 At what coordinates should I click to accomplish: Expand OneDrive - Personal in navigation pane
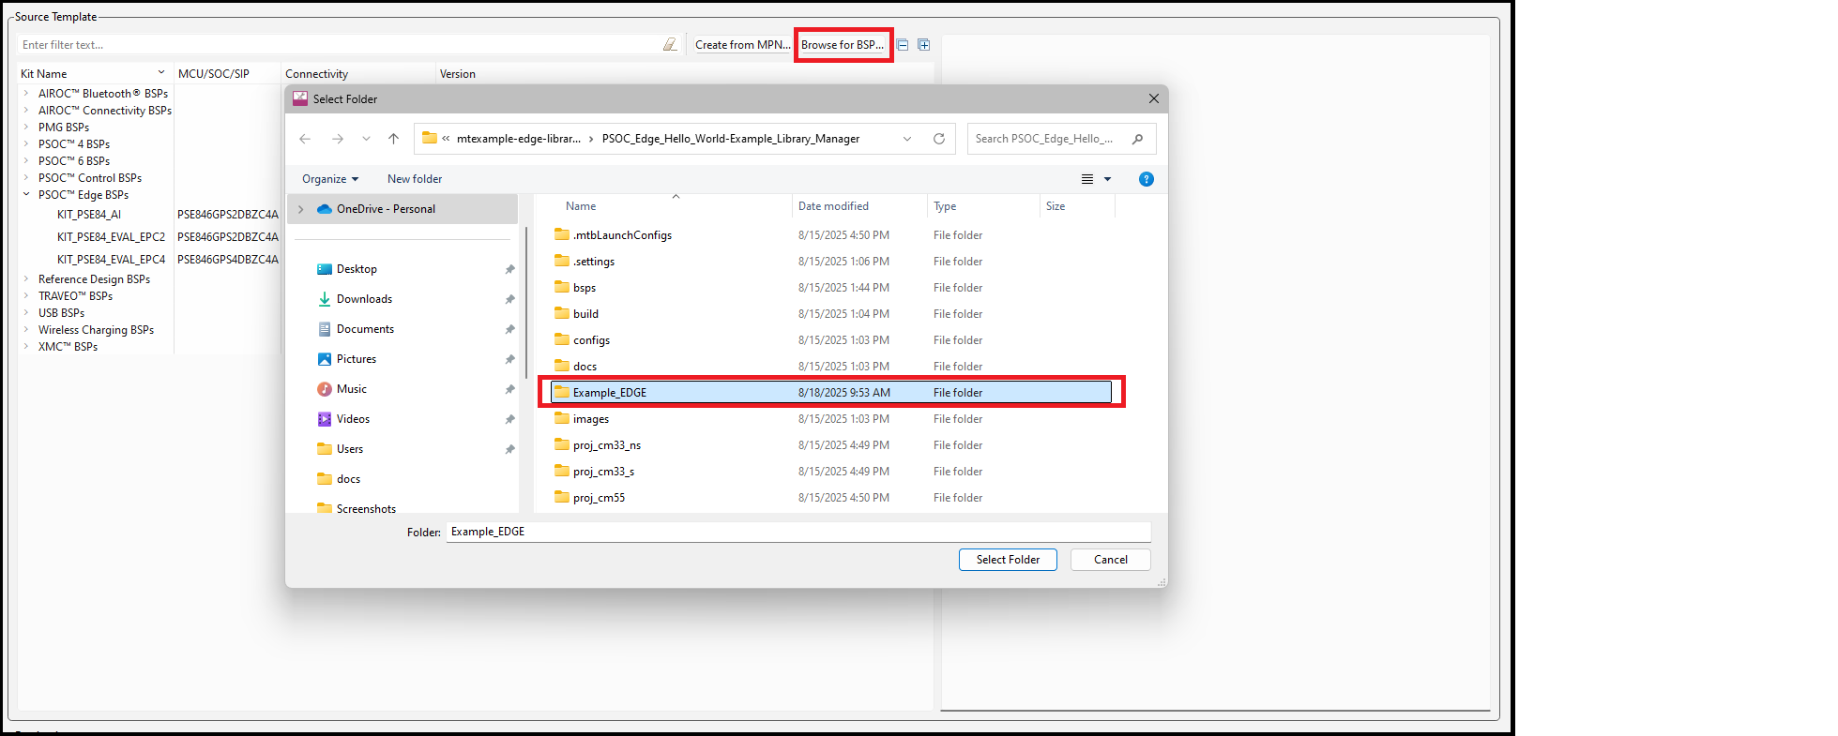300,209
